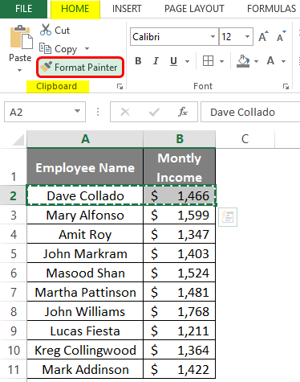Viewport: 300px width, 382px height.
Task: Toggle Italic formatting
Action: (156, 61)
